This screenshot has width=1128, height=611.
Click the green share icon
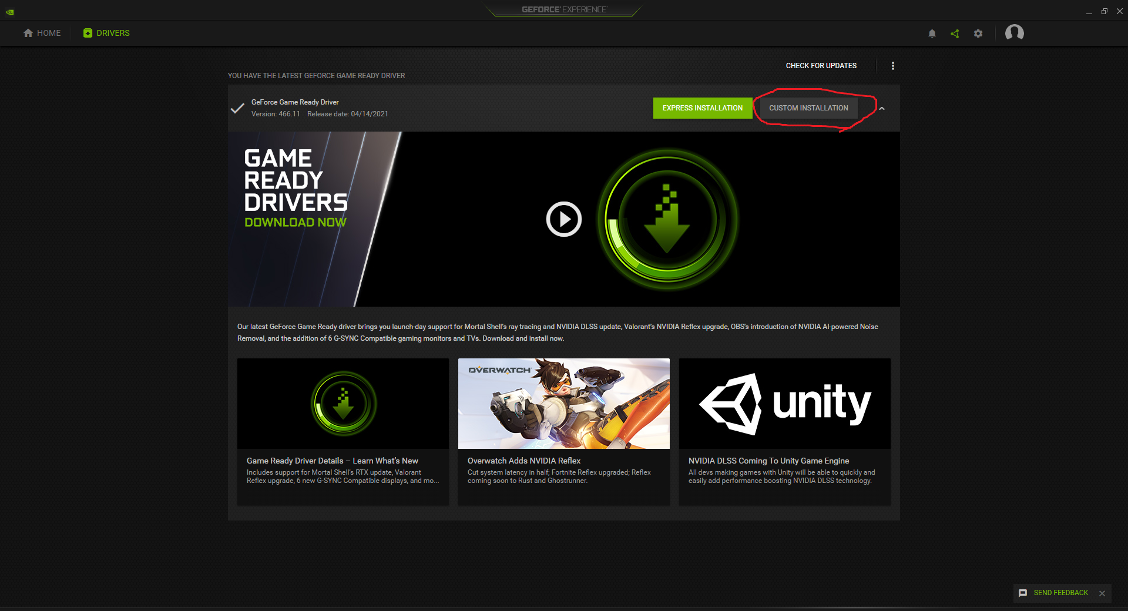coord(955,33)
